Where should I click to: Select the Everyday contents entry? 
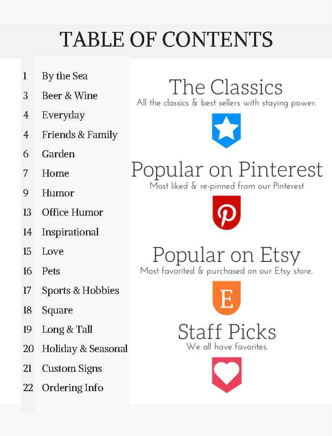pos(63,115)
